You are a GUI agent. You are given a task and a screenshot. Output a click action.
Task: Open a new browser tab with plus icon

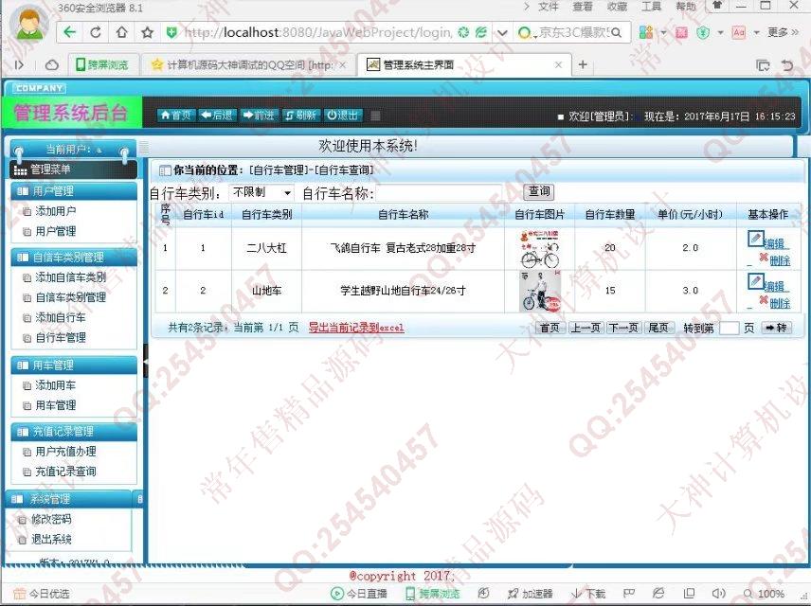click(x=583, y=65)
